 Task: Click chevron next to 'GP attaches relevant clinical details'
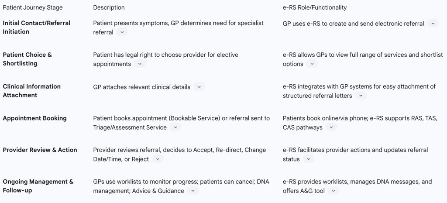[x=199, y=87]
